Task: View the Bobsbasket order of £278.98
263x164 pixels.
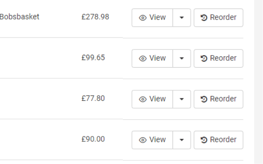Action: [152, 18]
